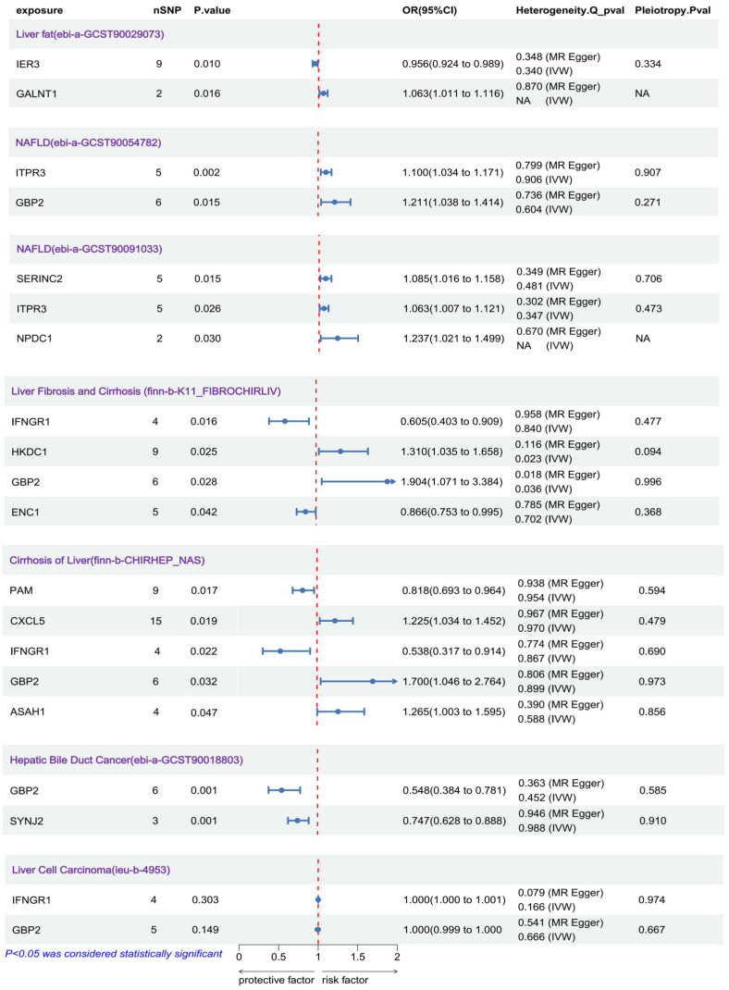This screenshot has width=729, height=990.
Task: Click the blue significance footnote text
Action: pos(114,953)
